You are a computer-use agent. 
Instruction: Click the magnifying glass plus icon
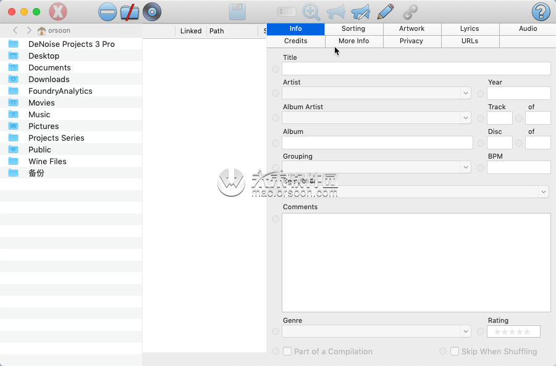(x=311, y=12)
